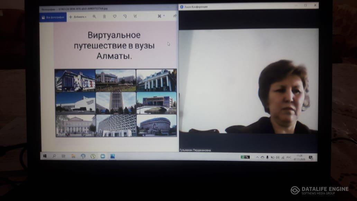Open the Windows Start menu
357x201 pixels.
pos(45,156)
